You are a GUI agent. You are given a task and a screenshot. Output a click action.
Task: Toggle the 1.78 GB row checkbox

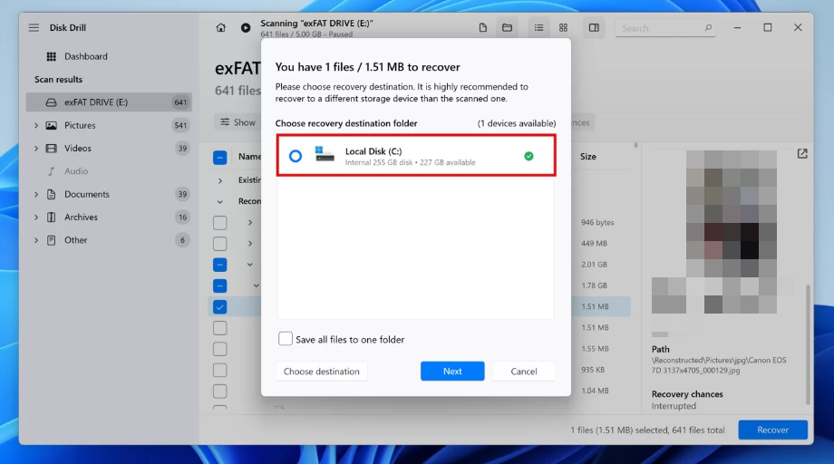pos(219,286)
